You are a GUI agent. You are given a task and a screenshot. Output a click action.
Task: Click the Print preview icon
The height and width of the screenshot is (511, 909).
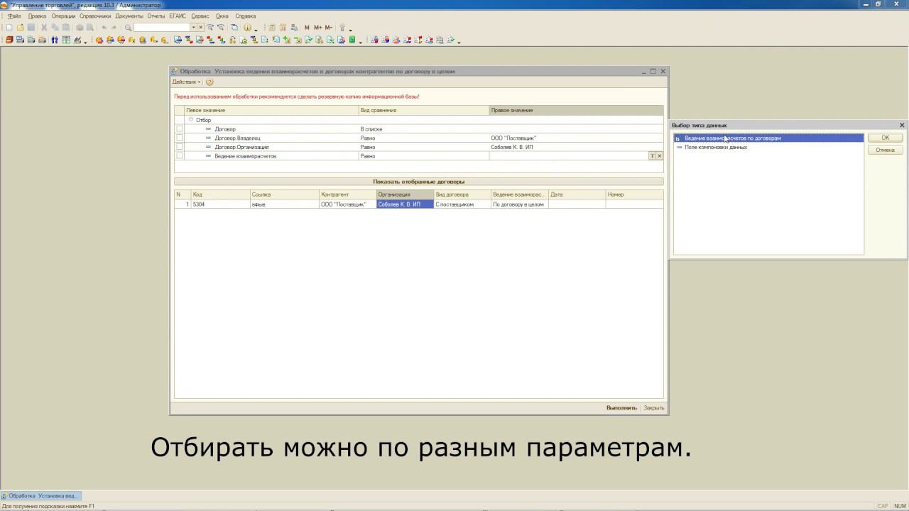pos(89,28)
